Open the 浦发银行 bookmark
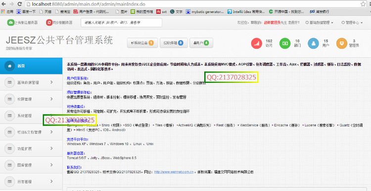Image resolution: width=371 pixels, height=191 pixels. 320,11
